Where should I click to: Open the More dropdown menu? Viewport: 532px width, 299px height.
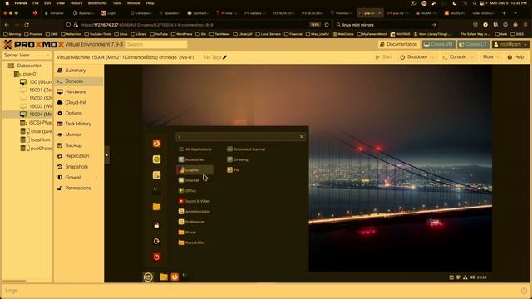(490, 57)
